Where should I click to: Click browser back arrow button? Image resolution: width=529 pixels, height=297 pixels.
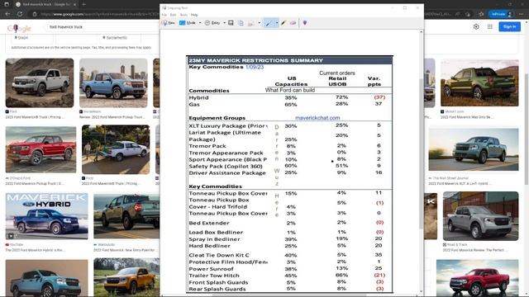pyautogui.click(x=7, y=14)
